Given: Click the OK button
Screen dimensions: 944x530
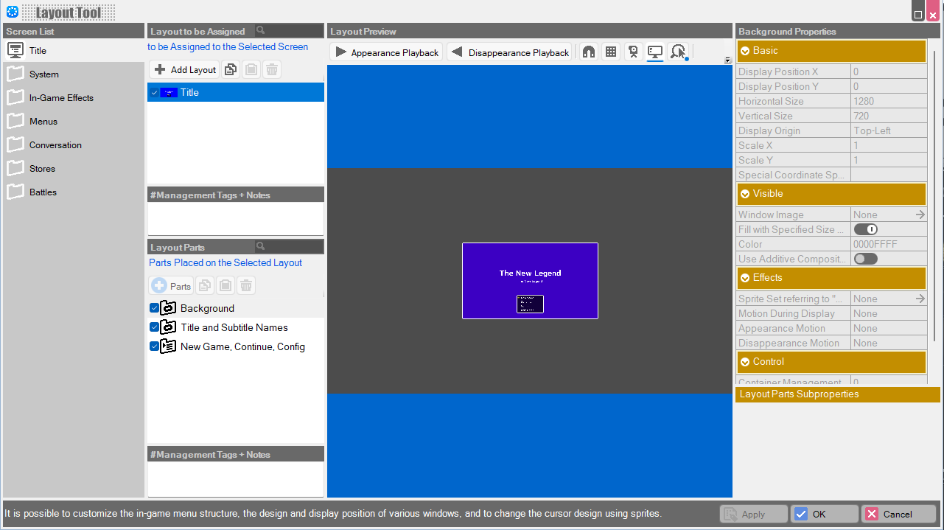Looking at the screenshot, I should click(x=824, y=514).
